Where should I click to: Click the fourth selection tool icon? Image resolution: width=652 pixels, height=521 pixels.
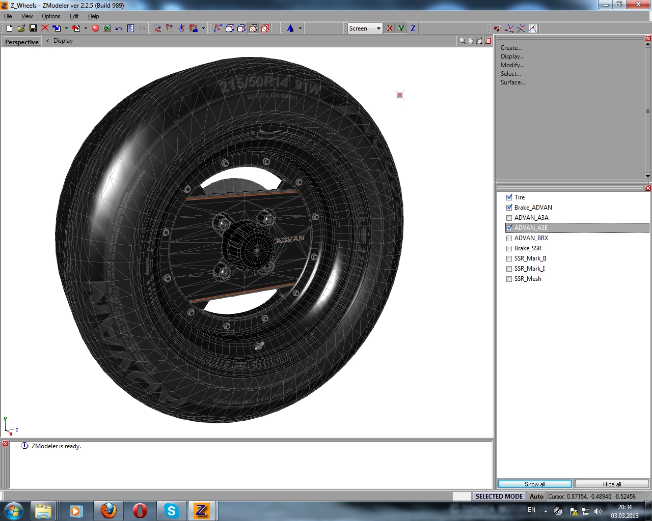(194, 28)
